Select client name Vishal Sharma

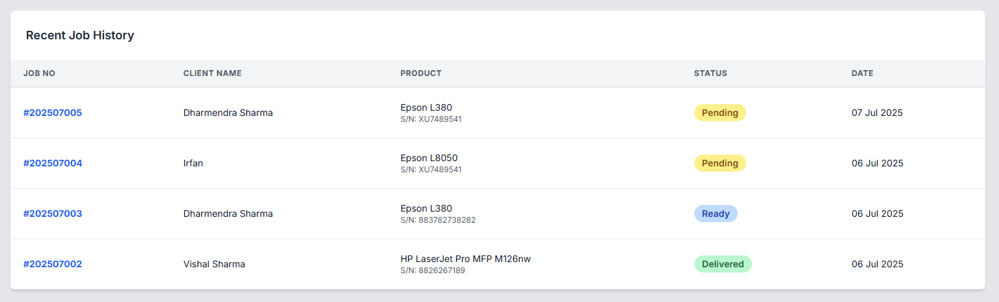pos(214,264)
